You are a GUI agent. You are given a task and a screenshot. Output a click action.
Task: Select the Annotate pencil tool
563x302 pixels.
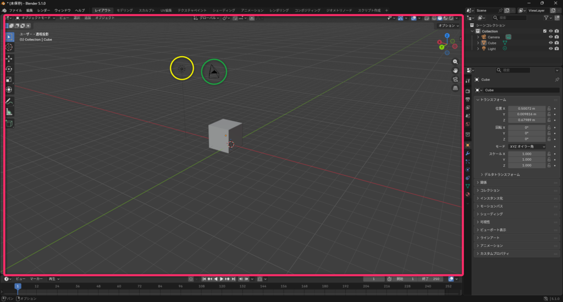(x=9, y=102)
